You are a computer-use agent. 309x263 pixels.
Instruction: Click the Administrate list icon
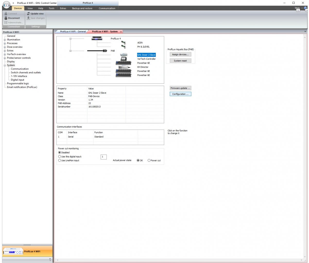point(6,23)
